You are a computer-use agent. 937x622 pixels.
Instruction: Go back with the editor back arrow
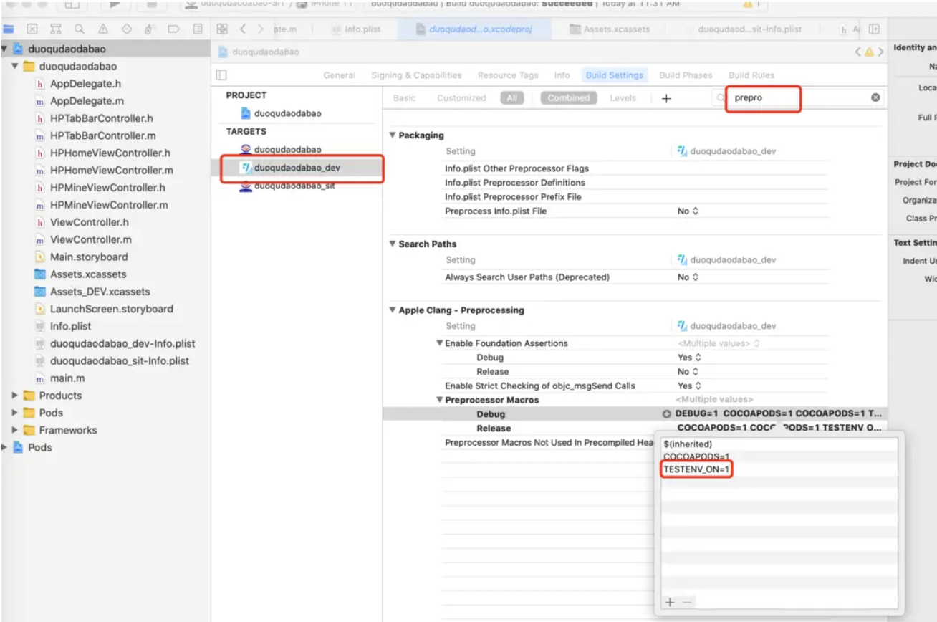243,29
